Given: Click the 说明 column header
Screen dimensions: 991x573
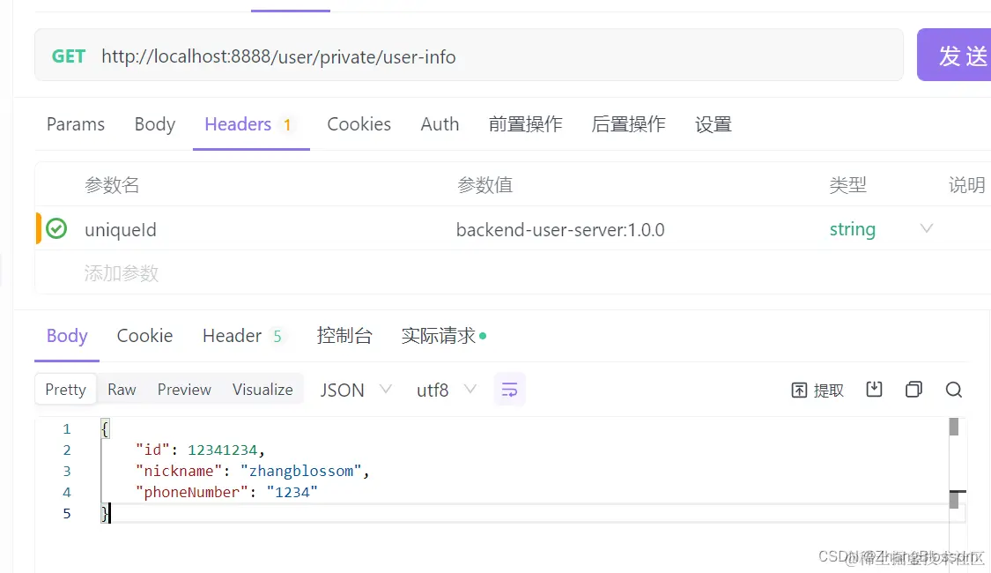Looking at the screenshot, I should click(x=966, y=184).
